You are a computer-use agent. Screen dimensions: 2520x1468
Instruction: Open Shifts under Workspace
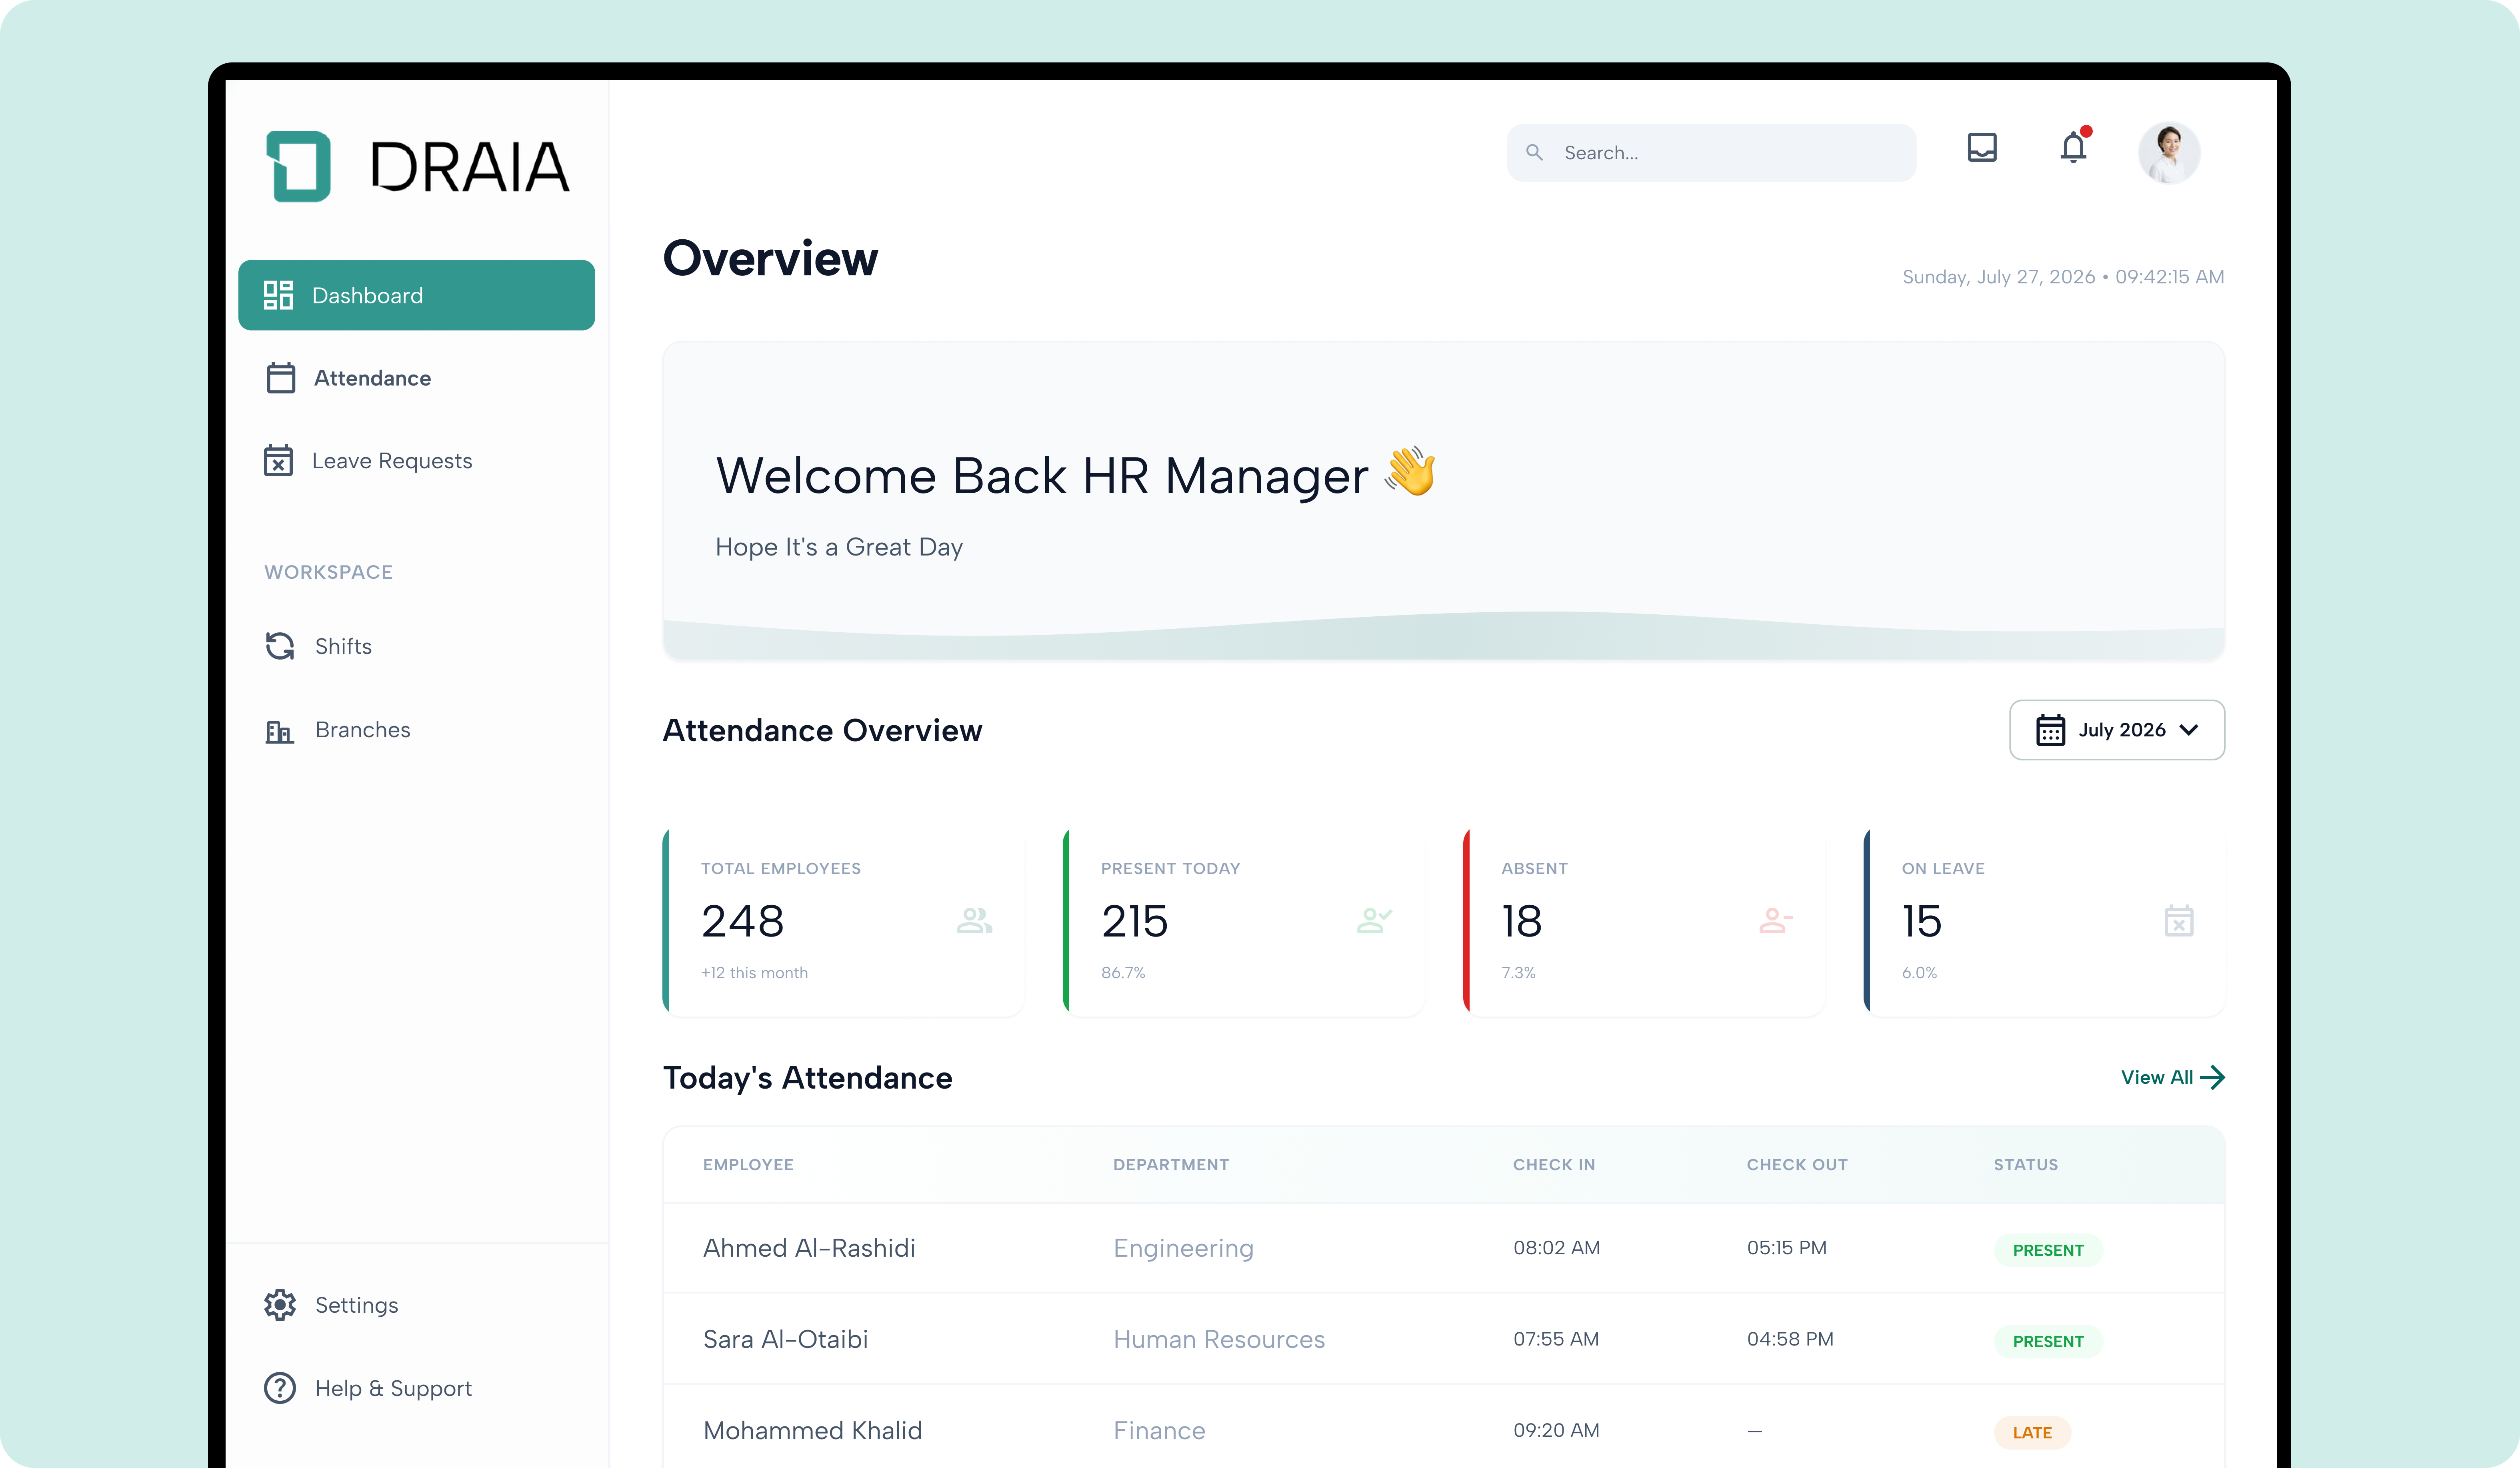tap(416, 646)
